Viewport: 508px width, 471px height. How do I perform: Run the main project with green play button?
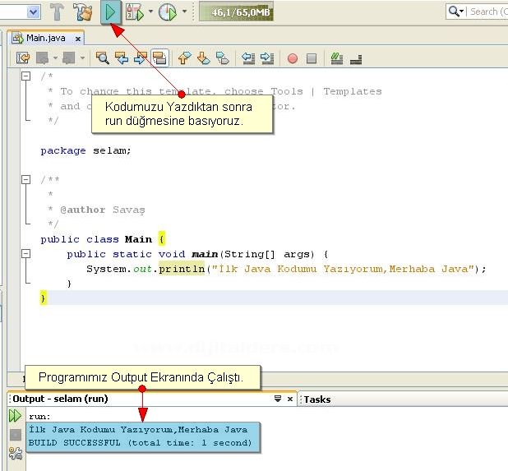[111, 12]
